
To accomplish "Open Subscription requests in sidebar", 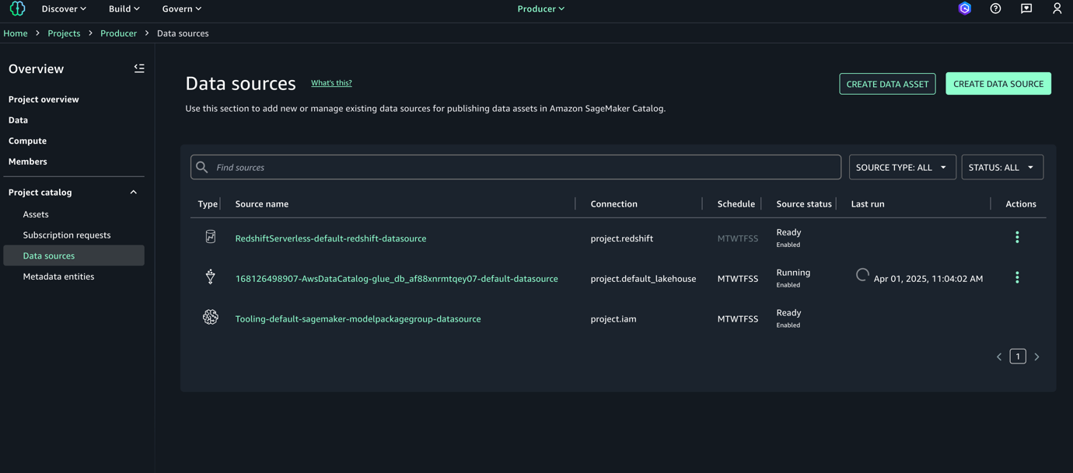I will tap(67, 235).
